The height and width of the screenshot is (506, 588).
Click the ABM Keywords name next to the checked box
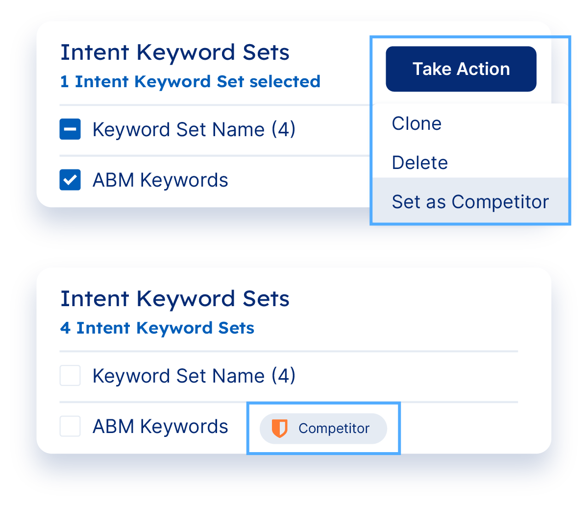(160, 180)
